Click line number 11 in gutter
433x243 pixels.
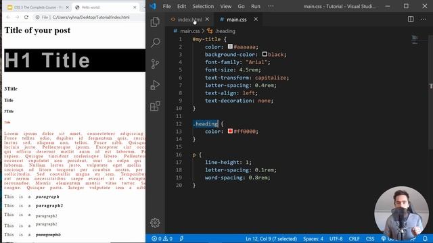pyautogui.click(x=179, y=116)
